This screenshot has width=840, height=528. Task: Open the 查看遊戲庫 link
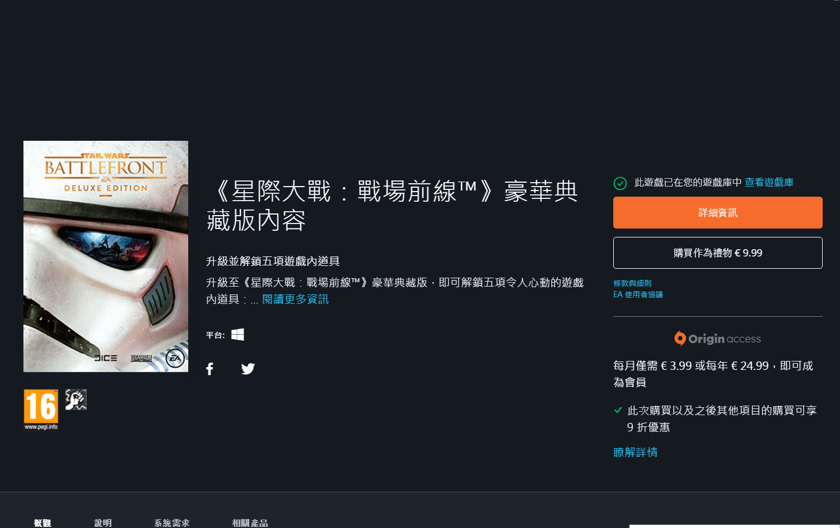769,183
